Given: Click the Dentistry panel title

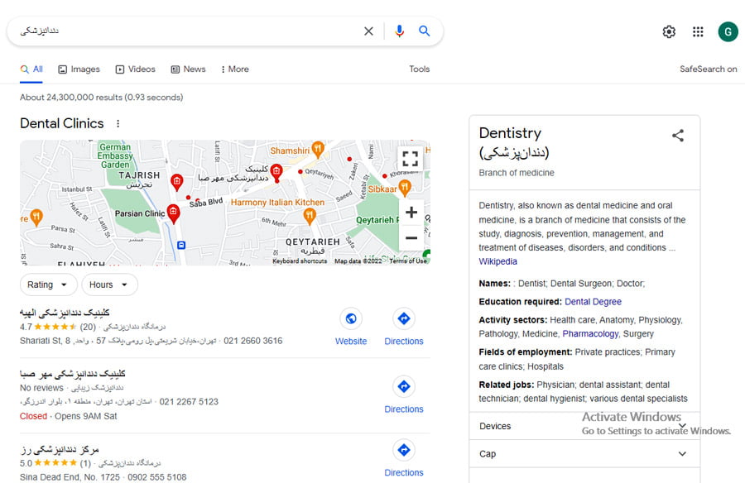Looking at the screenshot, I should pyautogui.click(x=510, y=133).
